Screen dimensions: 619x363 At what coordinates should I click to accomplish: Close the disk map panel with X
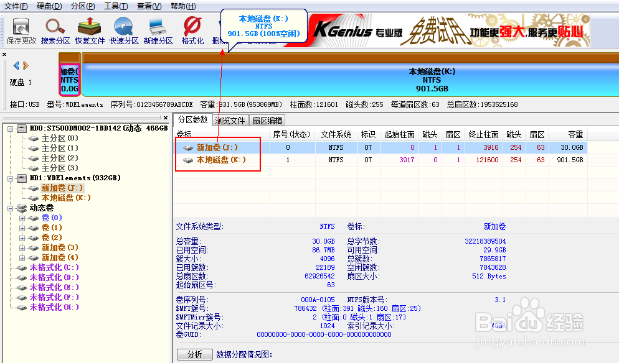pyautogui.click(x=4, y=55)
